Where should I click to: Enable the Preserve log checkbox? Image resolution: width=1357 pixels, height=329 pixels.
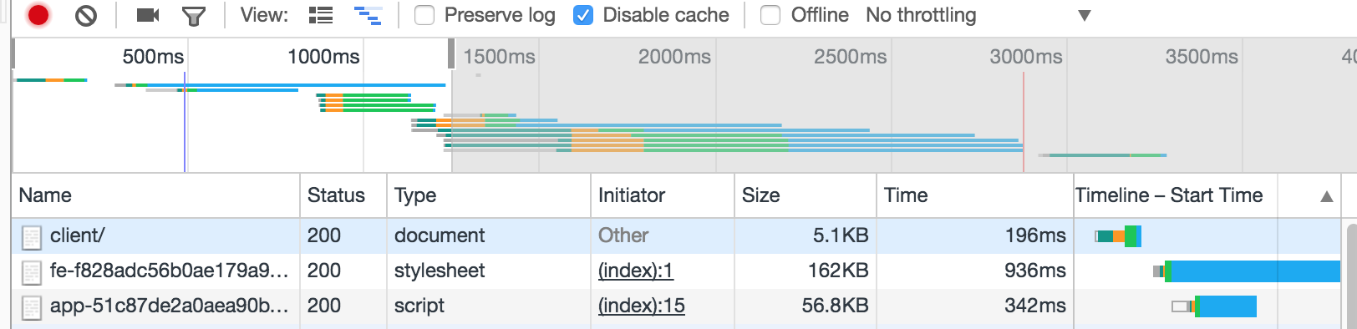pyautogui.click(x=424, y=15)
